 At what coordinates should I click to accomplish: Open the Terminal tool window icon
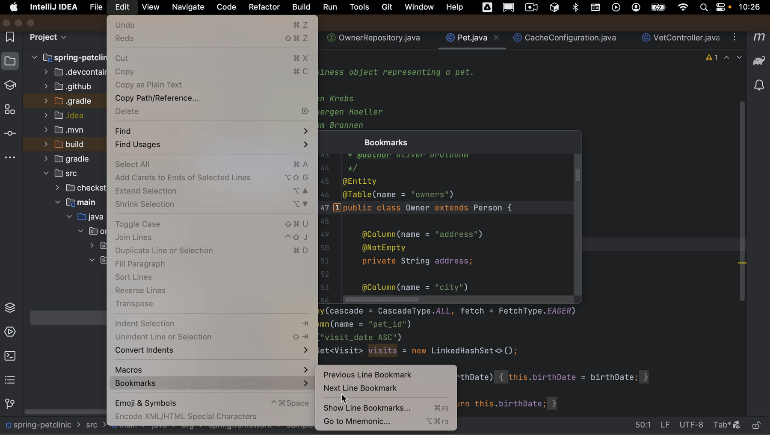(x=10, y=356)
